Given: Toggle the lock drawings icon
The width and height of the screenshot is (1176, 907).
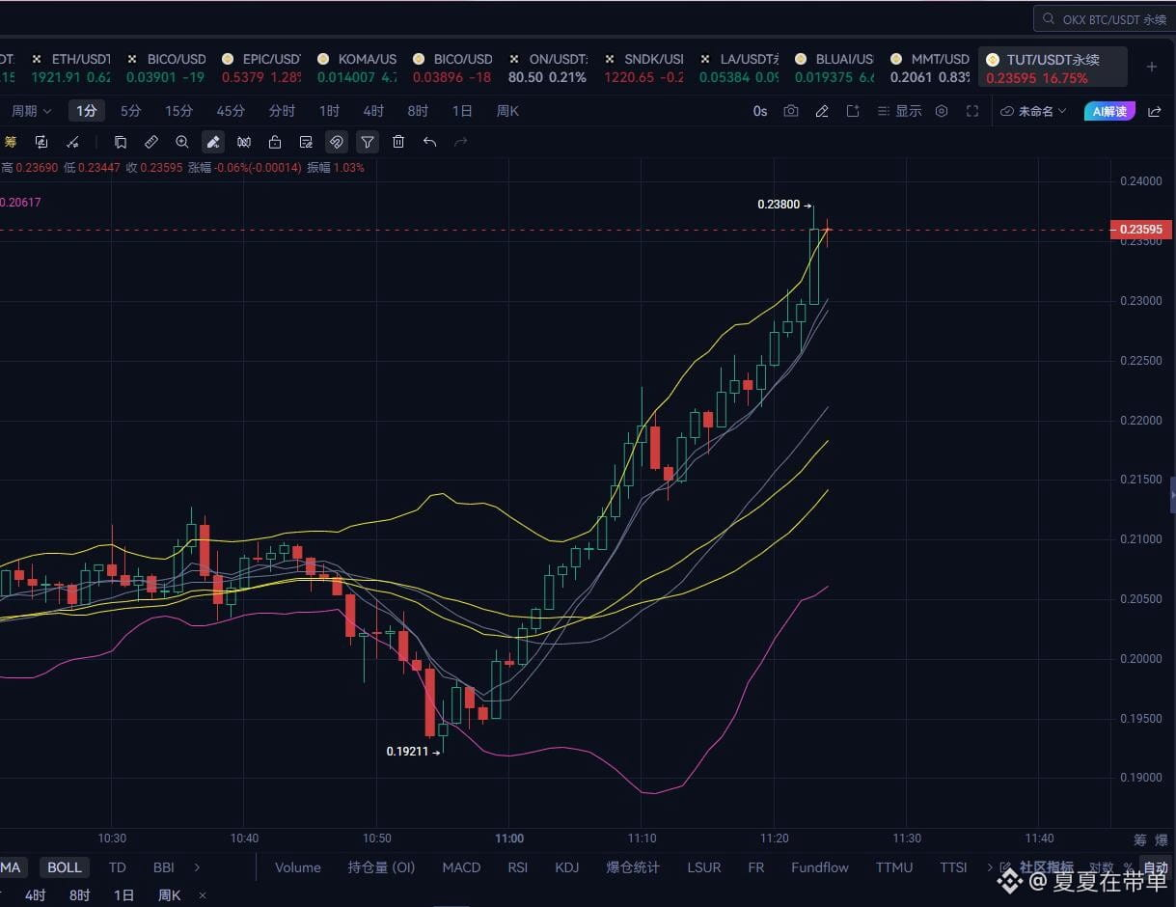Looking at the screenshot, I should coord(275,142).
